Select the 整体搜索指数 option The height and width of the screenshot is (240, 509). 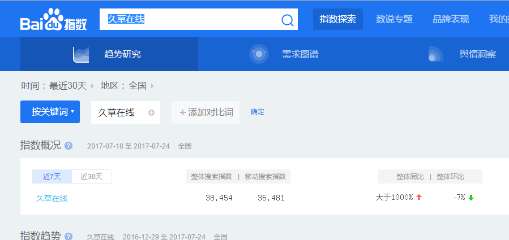point(211,177)
